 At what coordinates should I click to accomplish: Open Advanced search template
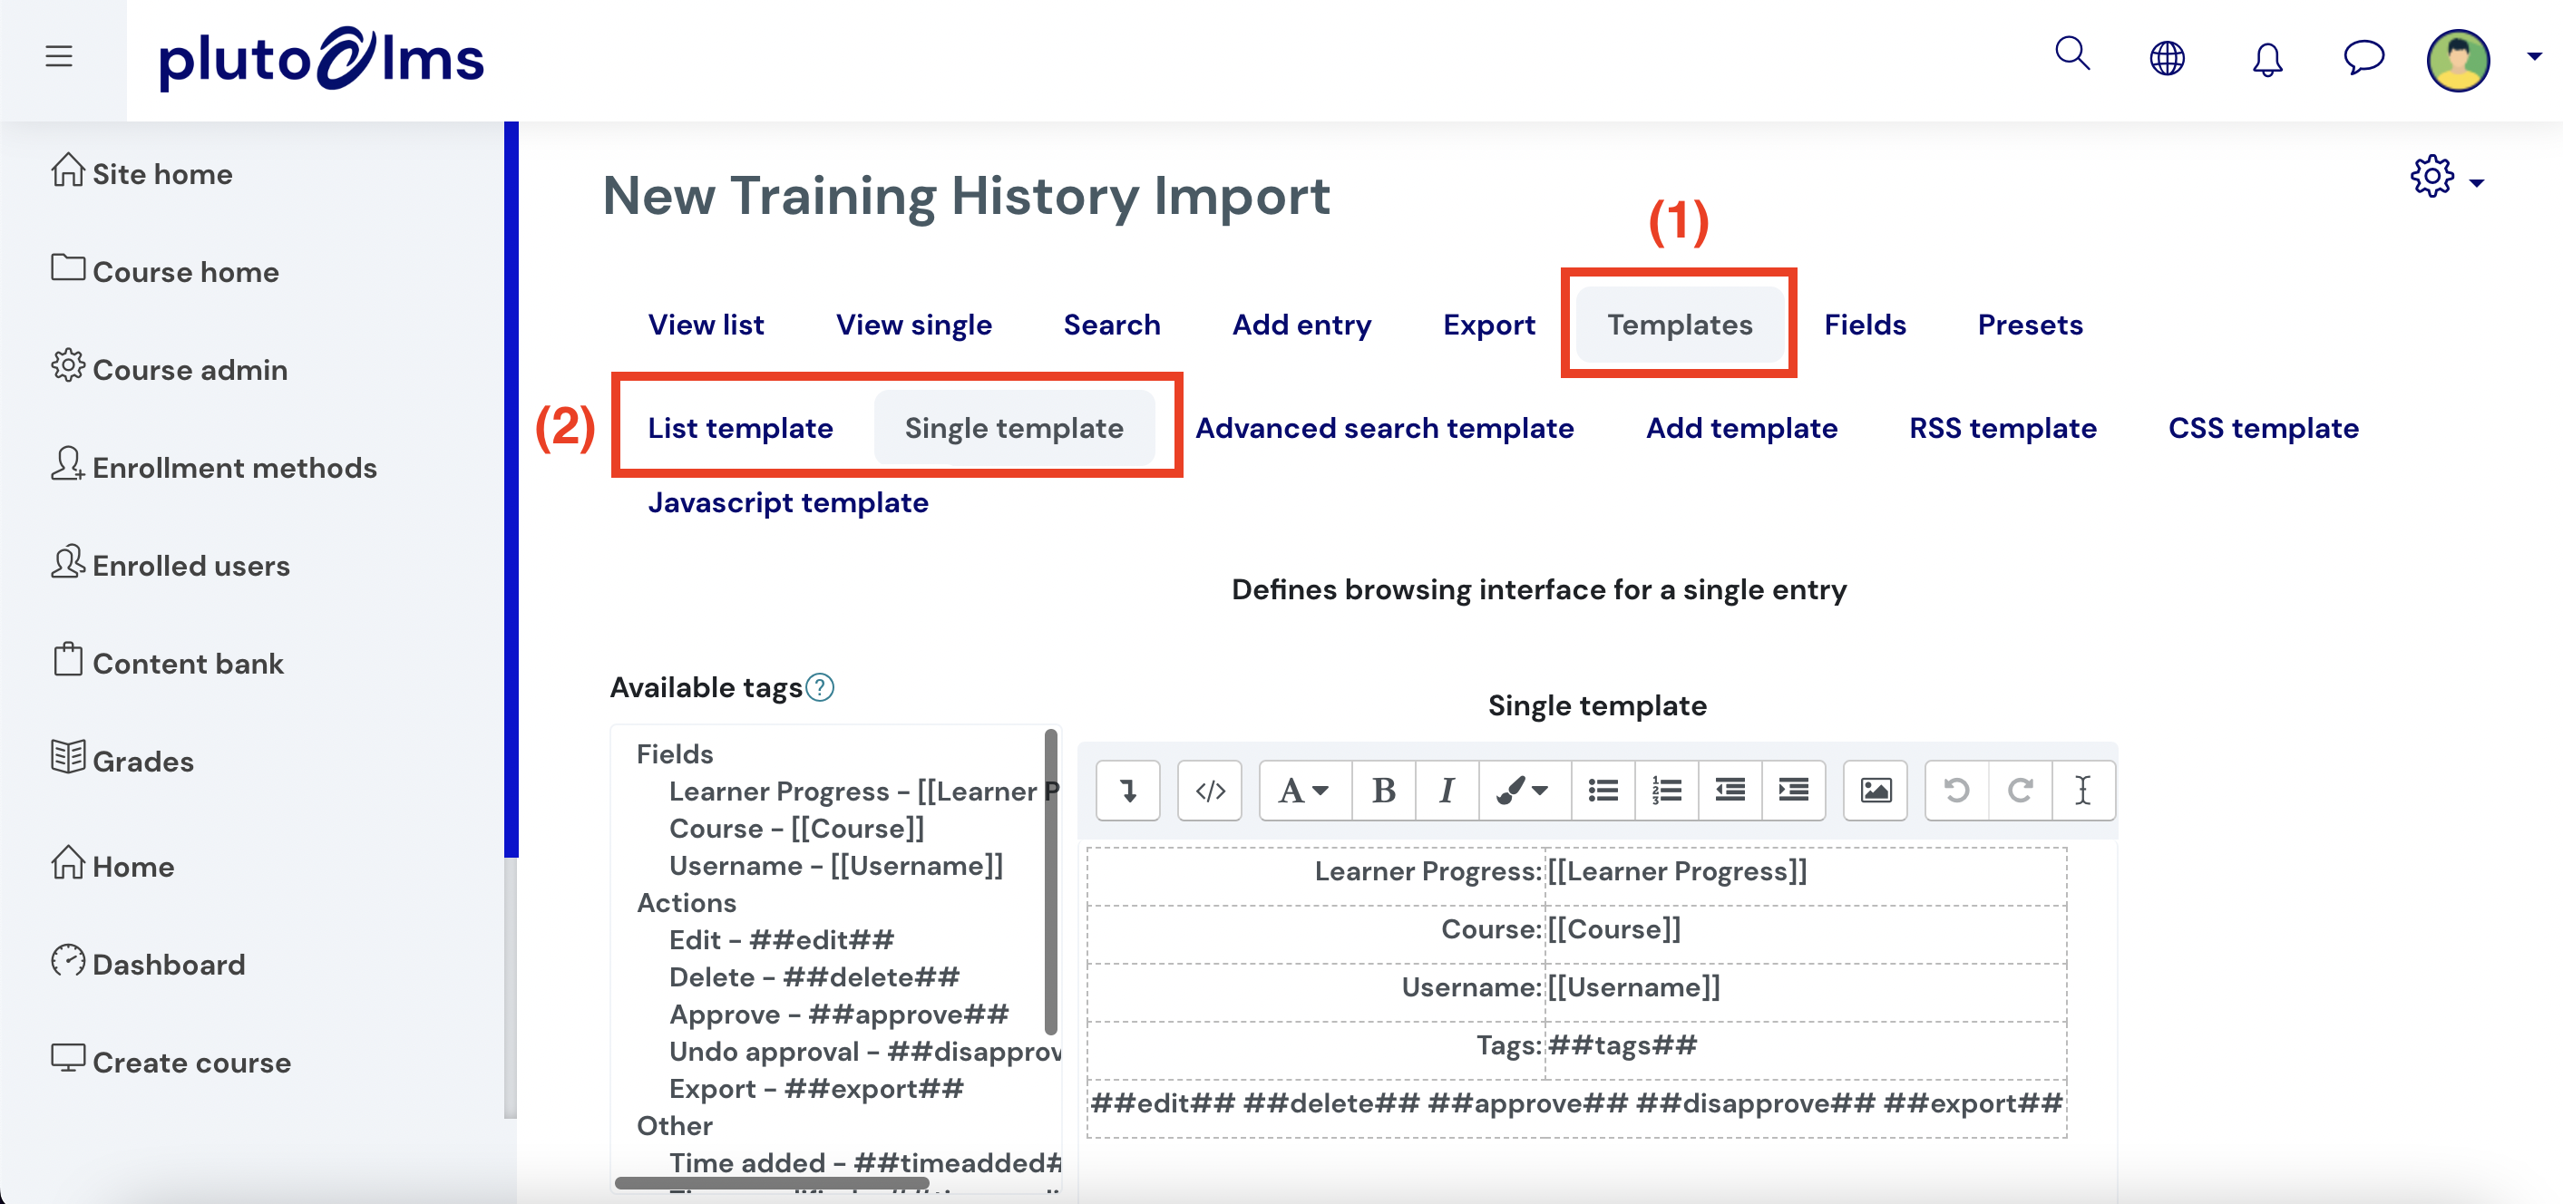[1384, 429]
